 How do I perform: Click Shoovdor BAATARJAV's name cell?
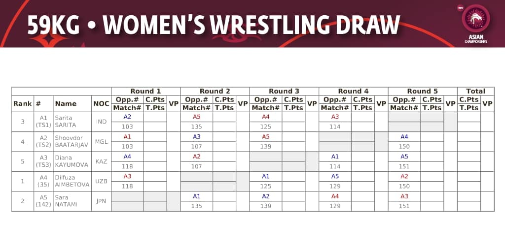(x=72, y=141)
